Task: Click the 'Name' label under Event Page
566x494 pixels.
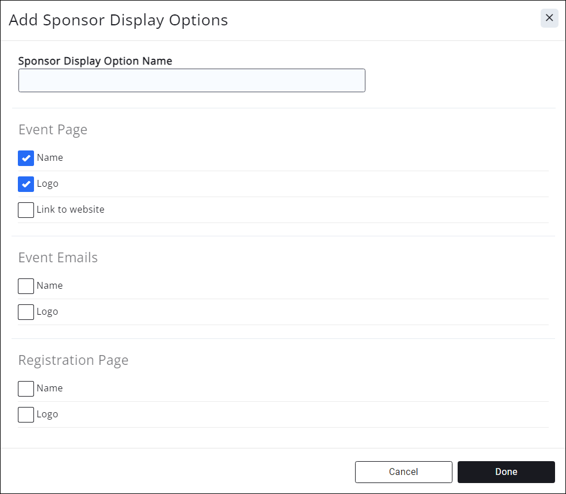Action: point(50,158)
